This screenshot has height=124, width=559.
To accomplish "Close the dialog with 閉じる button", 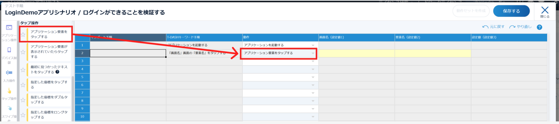I will click(x=544, y=12).
